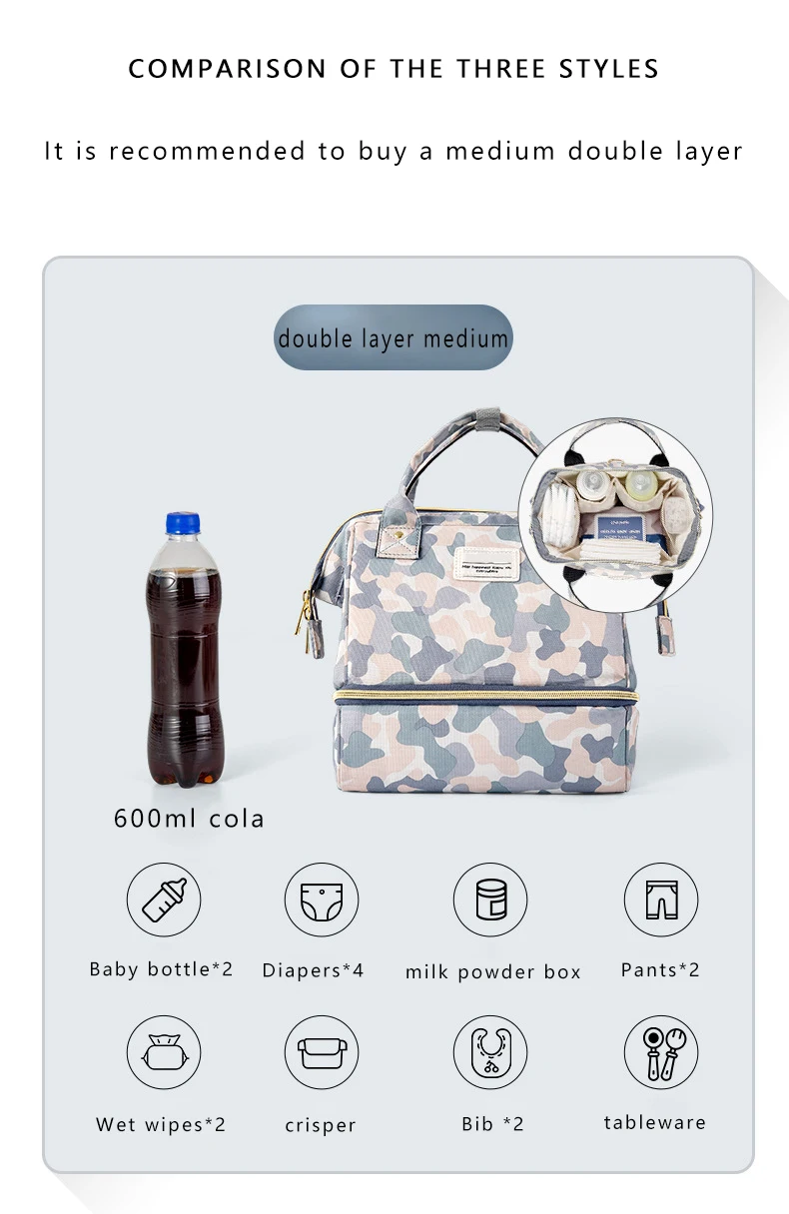The height and width of the screenshot is (1214, 789).
Task: Click the double layer medium label
Action: (x=394, y=337)
